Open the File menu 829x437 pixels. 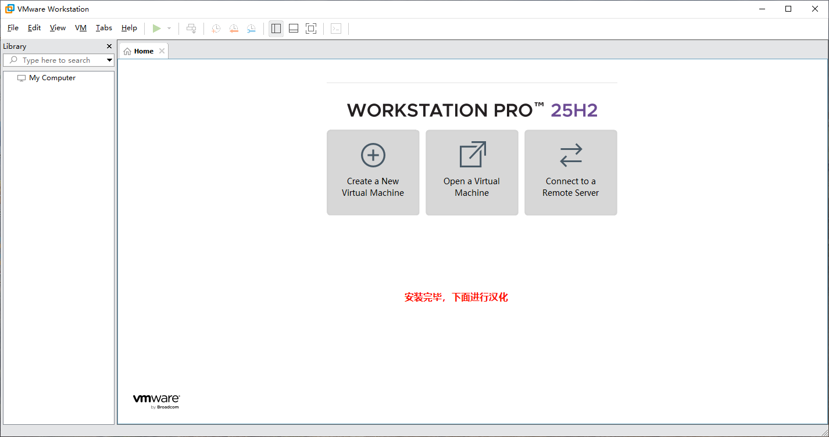coord(13,28)
